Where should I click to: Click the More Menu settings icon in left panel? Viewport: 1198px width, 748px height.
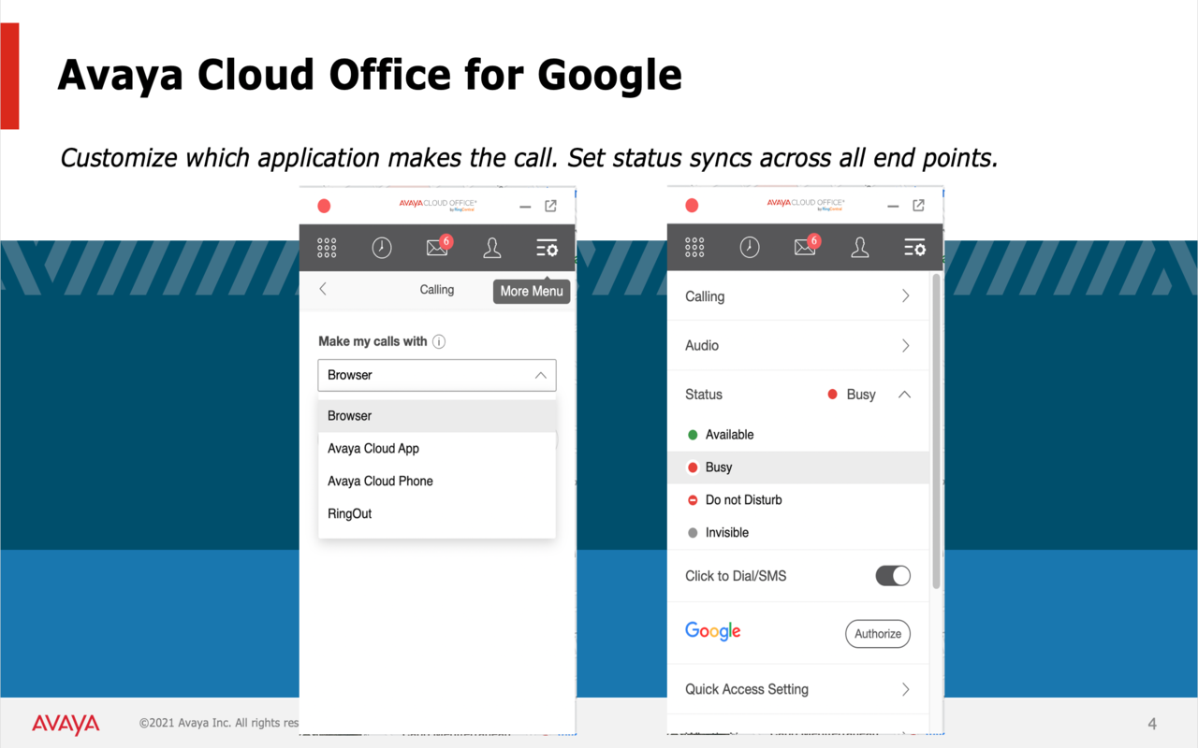[547, 248]
